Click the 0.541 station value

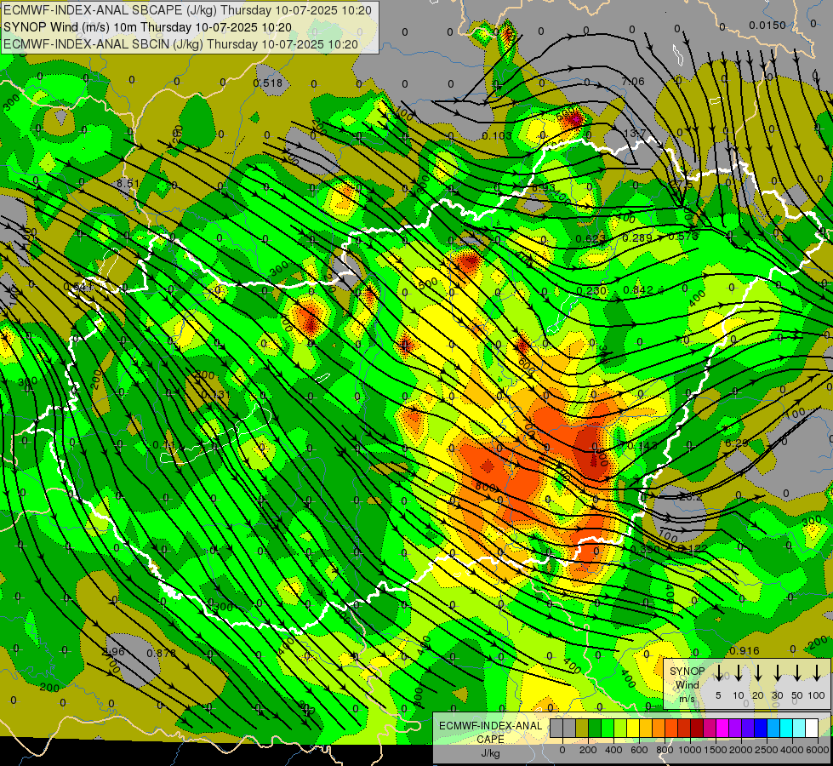click(78, 287)
